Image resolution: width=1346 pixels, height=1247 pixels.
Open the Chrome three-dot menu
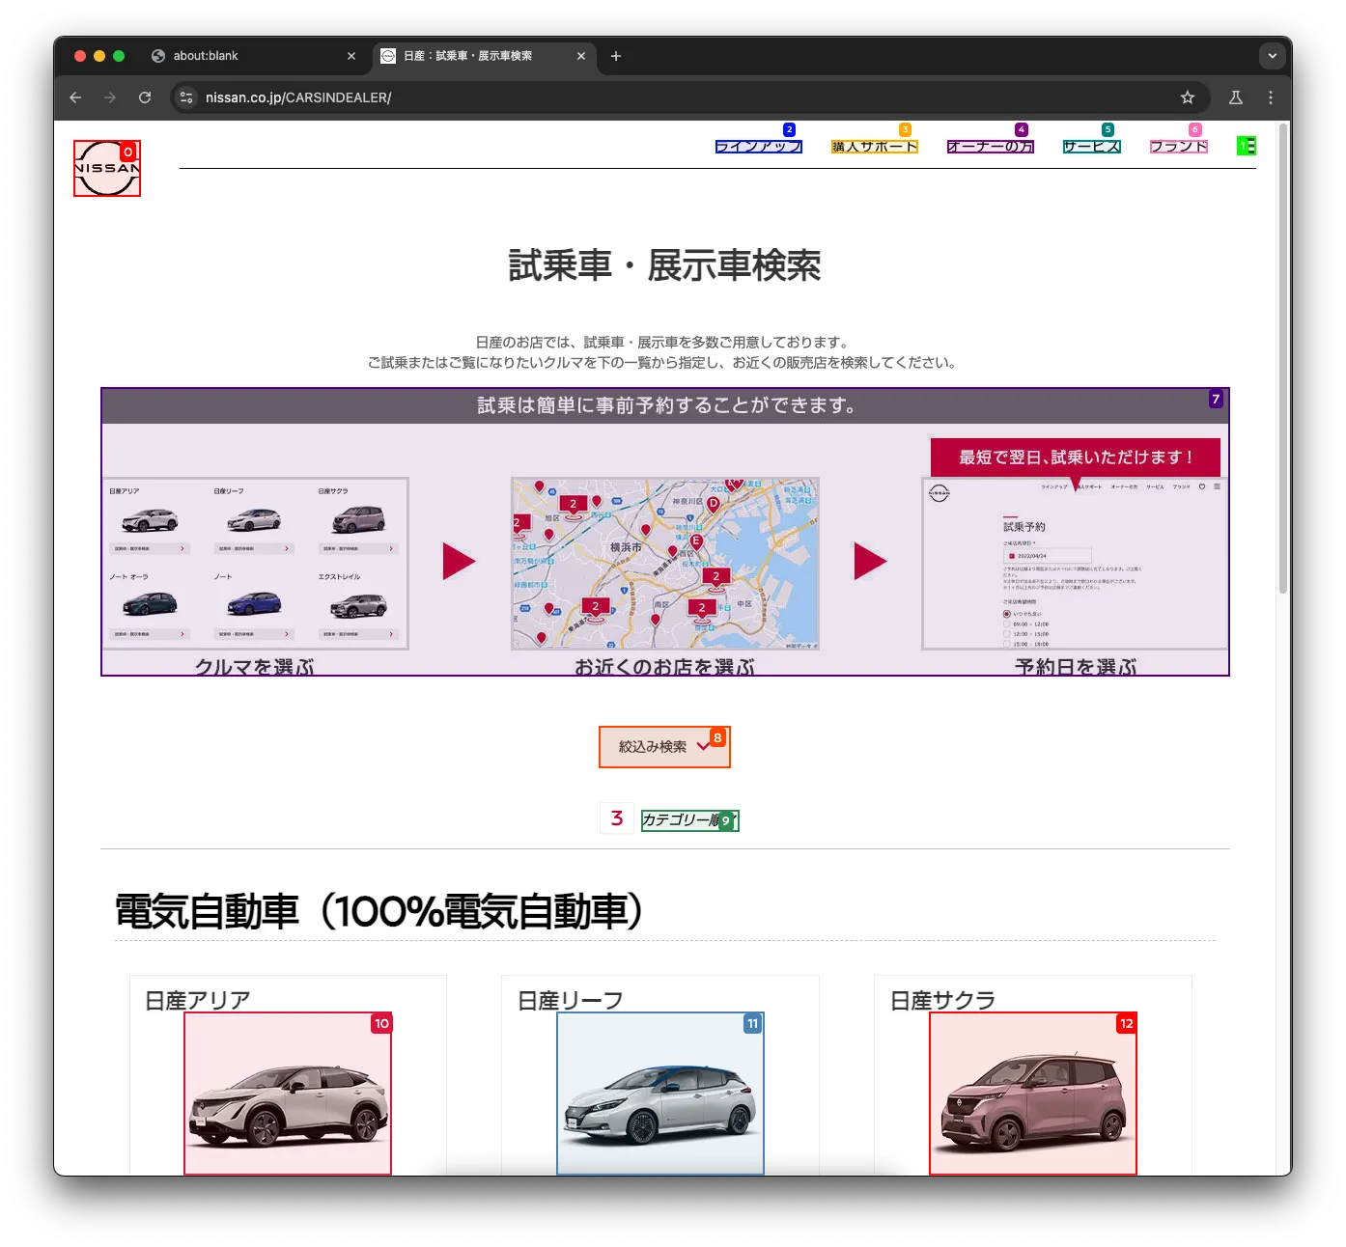(1271, 97)
